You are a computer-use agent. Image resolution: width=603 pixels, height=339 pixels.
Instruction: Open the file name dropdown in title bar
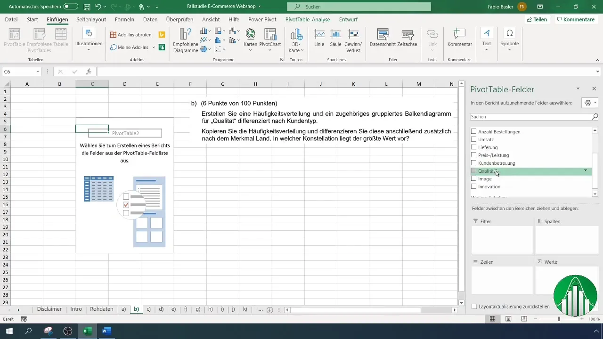click(260, 7)
